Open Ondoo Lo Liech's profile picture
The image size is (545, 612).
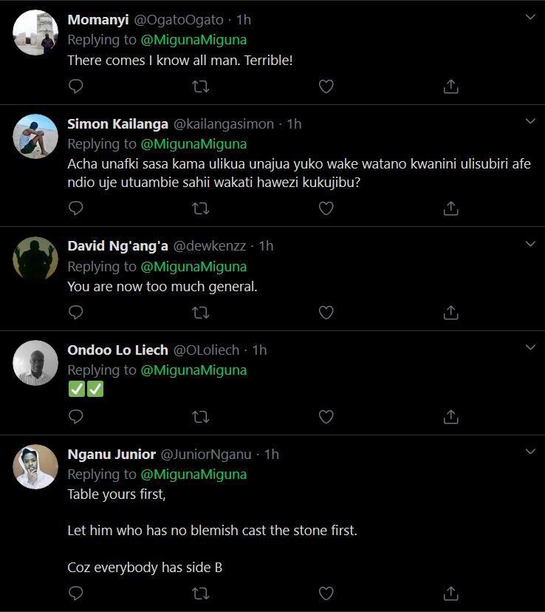click(x=35, y=363)
